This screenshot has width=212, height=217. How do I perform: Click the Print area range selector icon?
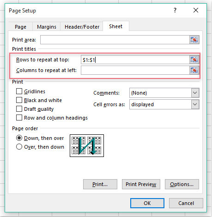click(194, 40)
